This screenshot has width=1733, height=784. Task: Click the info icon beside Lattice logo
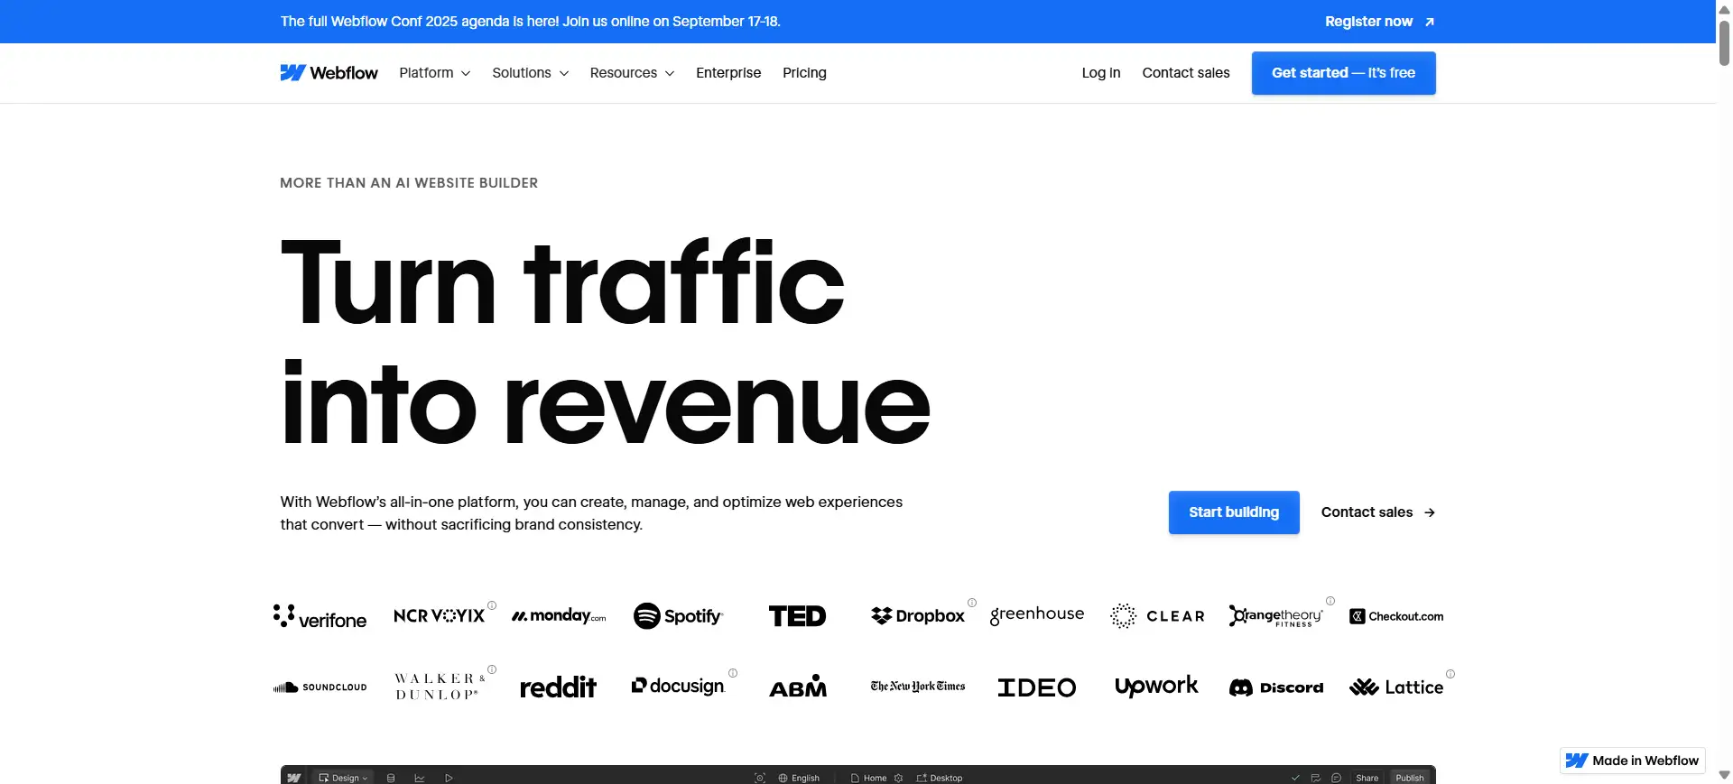point(1450,674)
